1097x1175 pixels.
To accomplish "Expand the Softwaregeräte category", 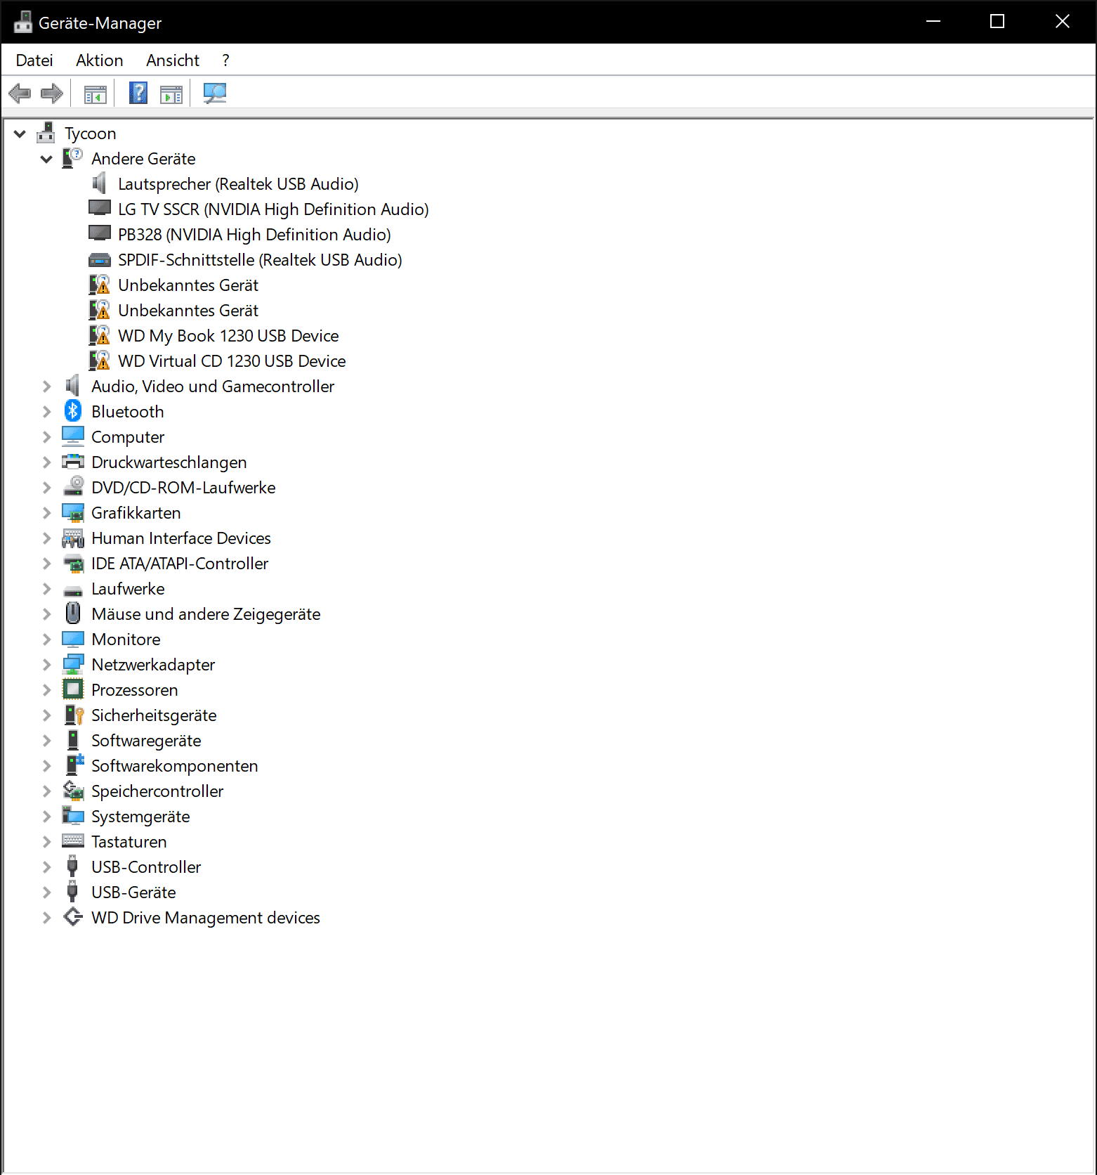I will pyautogui.click(x=46, y=741).
